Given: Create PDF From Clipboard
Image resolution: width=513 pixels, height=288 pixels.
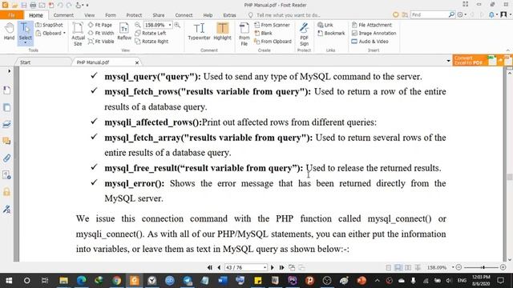Looking at the screenshot, I should (273, 42).
